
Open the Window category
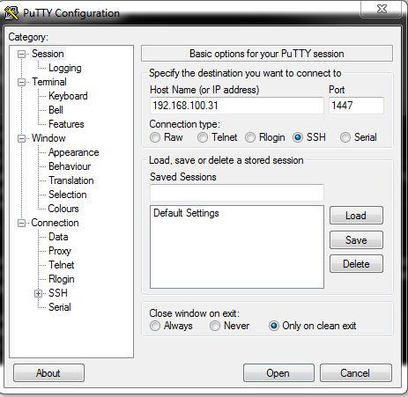(x=48, y=138)
